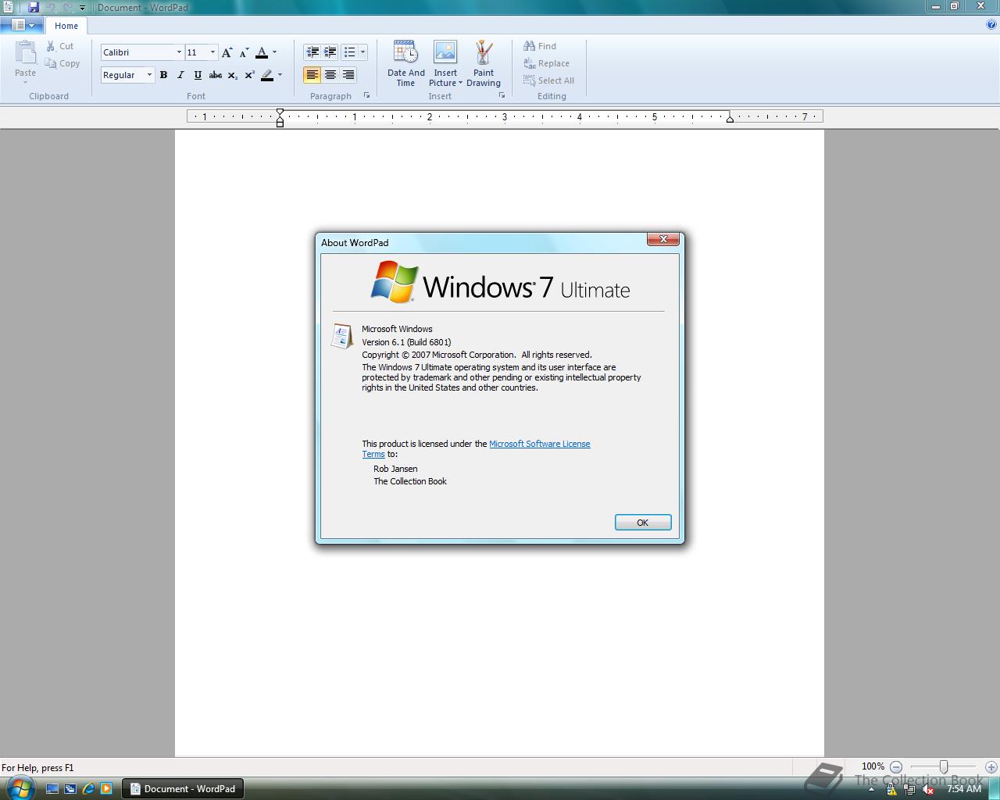Screen dimensions: 1000x800
Task: Click the zoom slider thumb
Action: click(x=944, y=767)
